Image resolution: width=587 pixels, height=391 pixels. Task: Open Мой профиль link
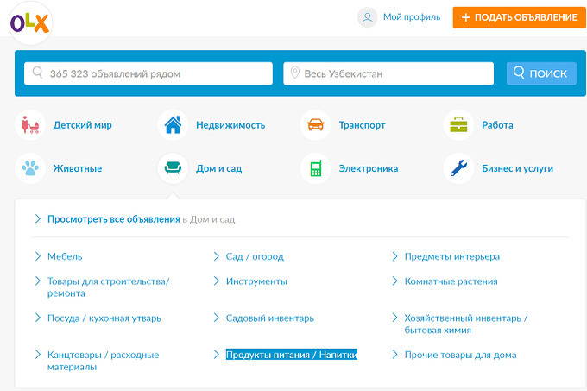tap(412, 17)
